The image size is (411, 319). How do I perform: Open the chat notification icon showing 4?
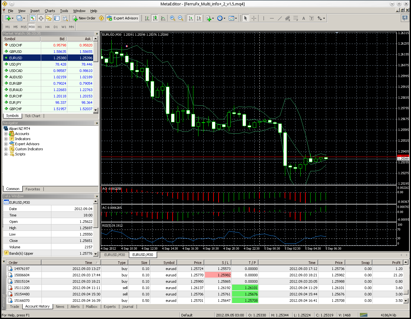coord(405,18)
